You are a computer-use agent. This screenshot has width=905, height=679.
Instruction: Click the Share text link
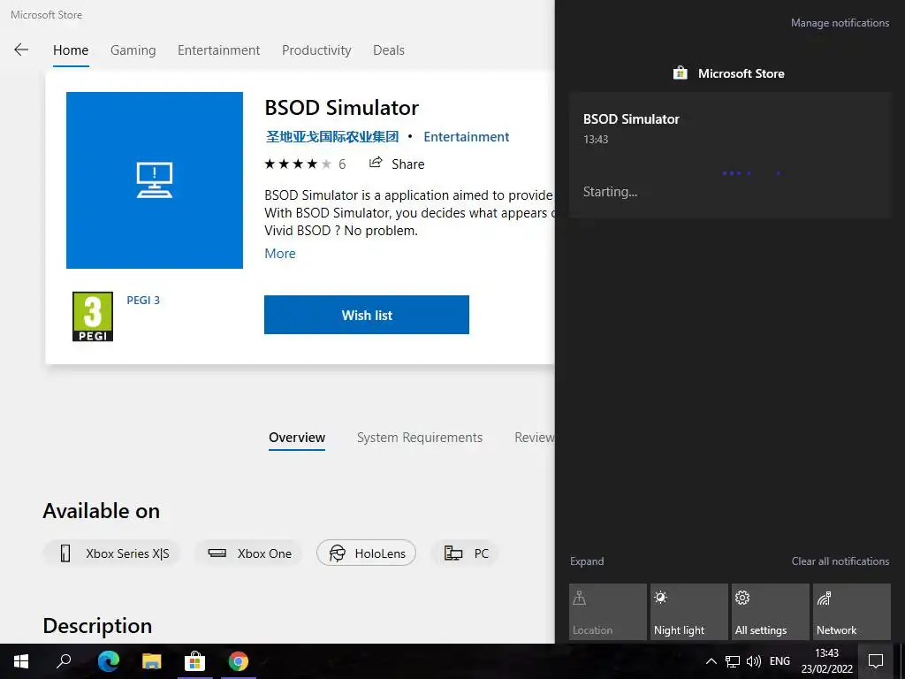click(x=408, y=164)
